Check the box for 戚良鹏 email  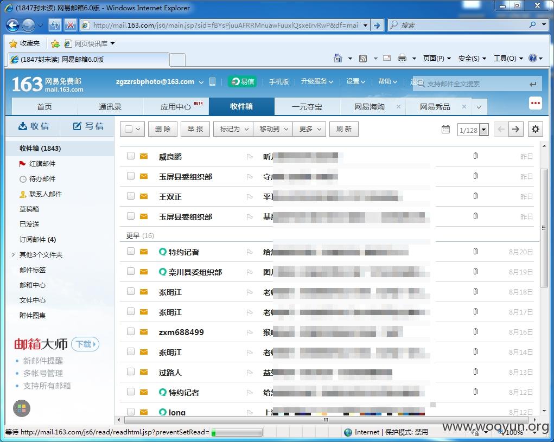pyautogui.click(x=131, y=156)
